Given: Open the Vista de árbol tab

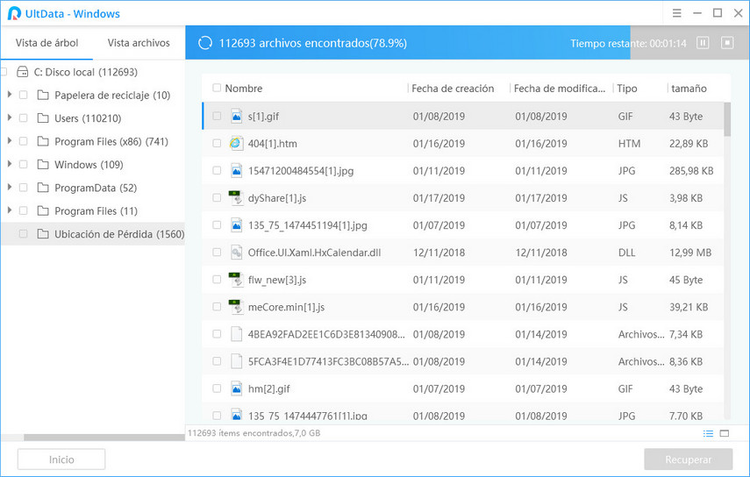Looking at the screenshot, I should pyautogui.click(x=46, y=43).
